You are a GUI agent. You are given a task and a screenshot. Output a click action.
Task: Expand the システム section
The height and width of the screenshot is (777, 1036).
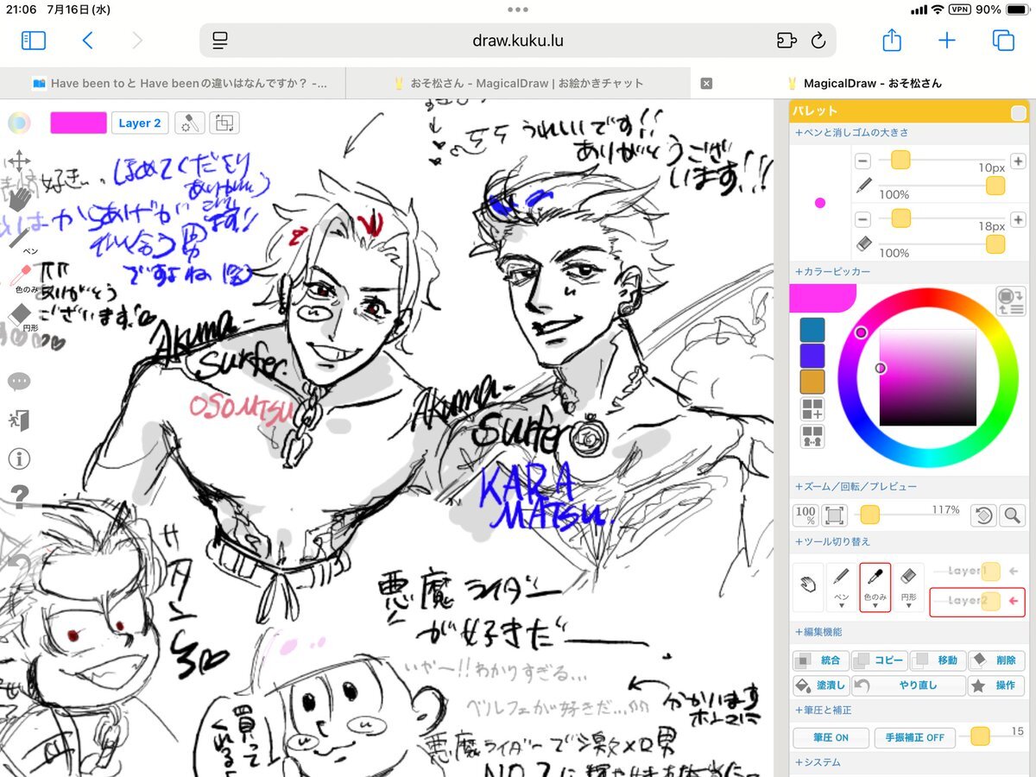(817, 762)
